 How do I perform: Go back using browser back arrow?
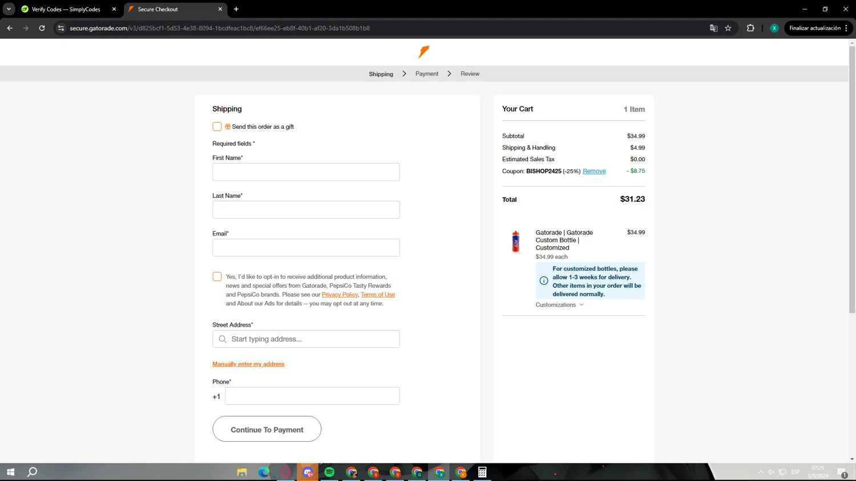[10, 28]
